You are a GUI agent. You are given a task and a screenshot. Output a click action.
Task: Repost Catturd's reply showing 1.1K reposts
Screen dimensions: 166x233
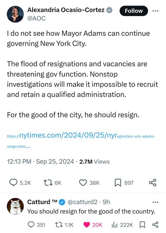click(x=58, y=225)
